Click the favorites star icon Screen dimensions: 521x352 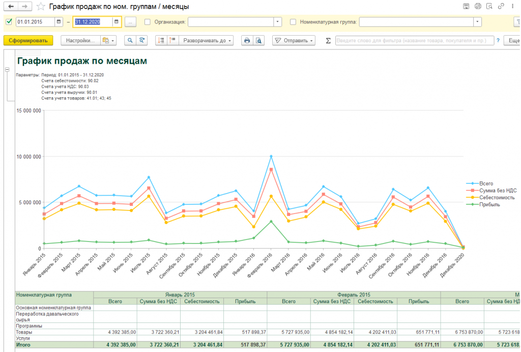tap(41, 7)
